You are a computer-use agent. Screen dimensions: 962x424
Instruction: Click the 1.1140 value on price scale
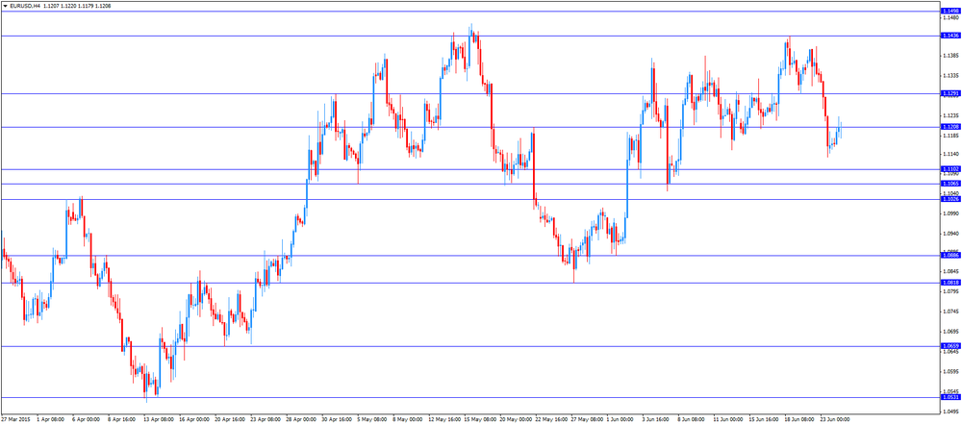click(950, 154)
